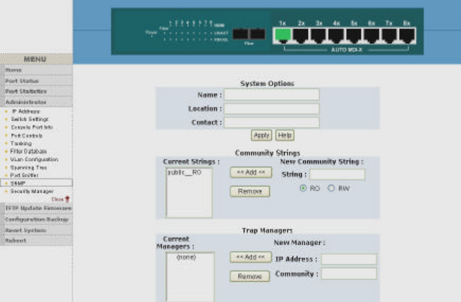Click port 8x on the switch panel
This screenshot has height=302, width=461.
407,35
